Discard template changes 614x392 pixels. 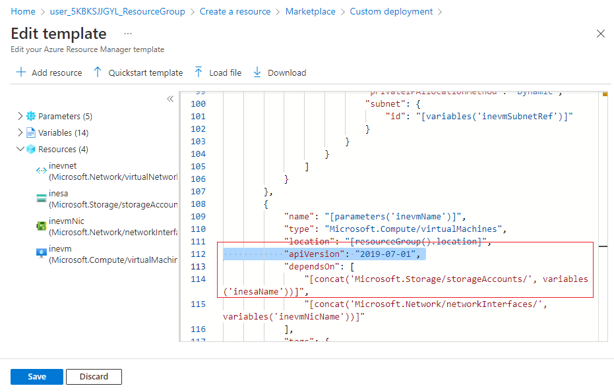click(x=94, y=376)
